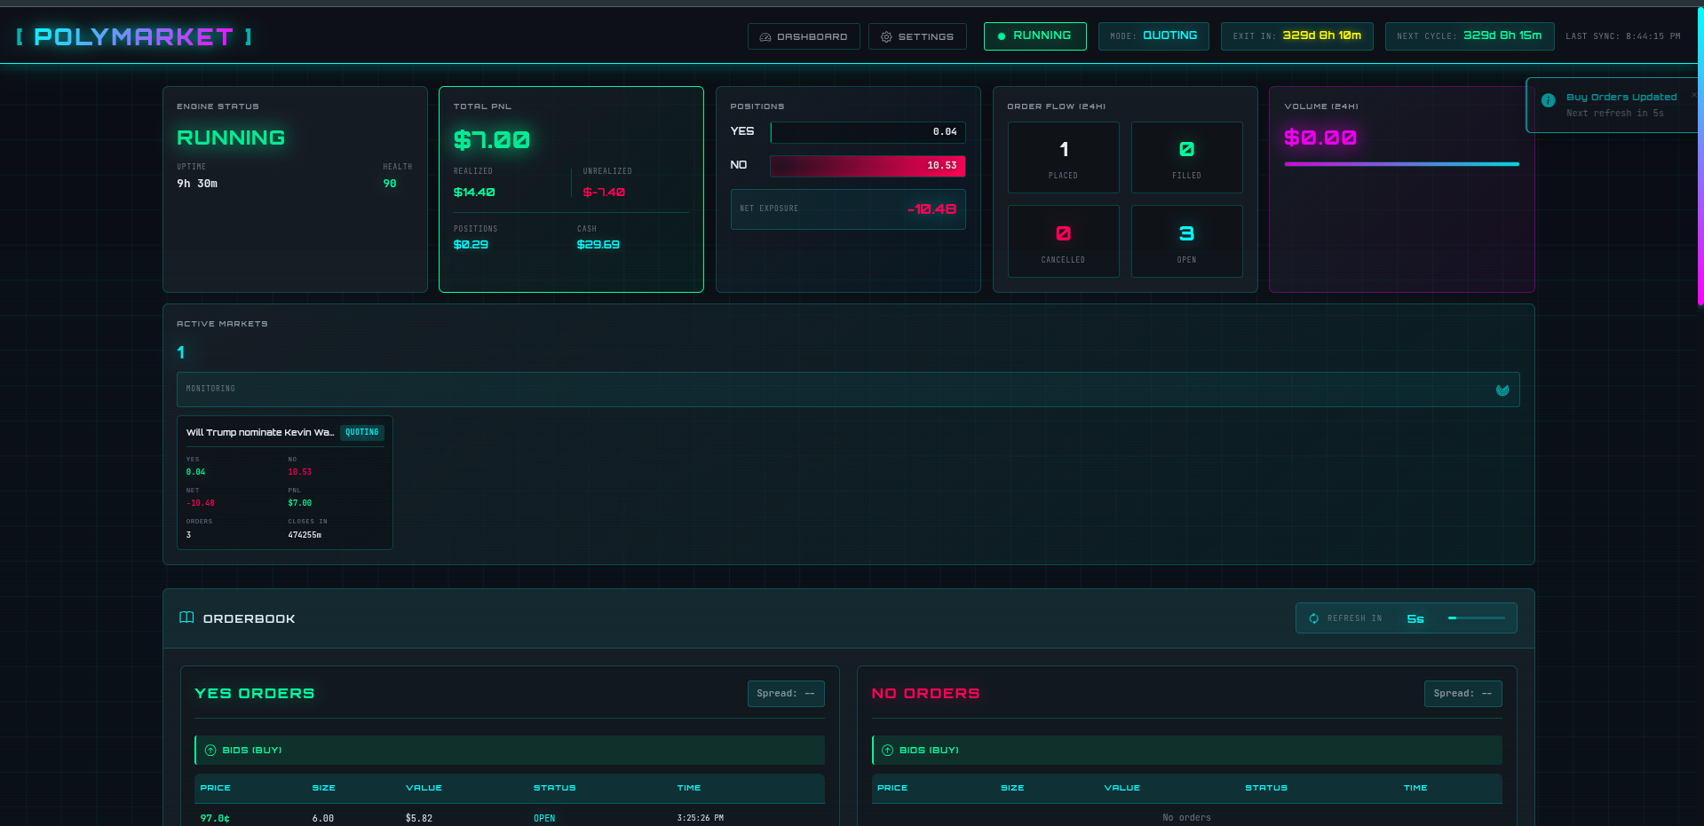Toggle MODE: QUOTING in the top bar
The height and width of the screenshot is (826, 1704).
click(1153, 36)
